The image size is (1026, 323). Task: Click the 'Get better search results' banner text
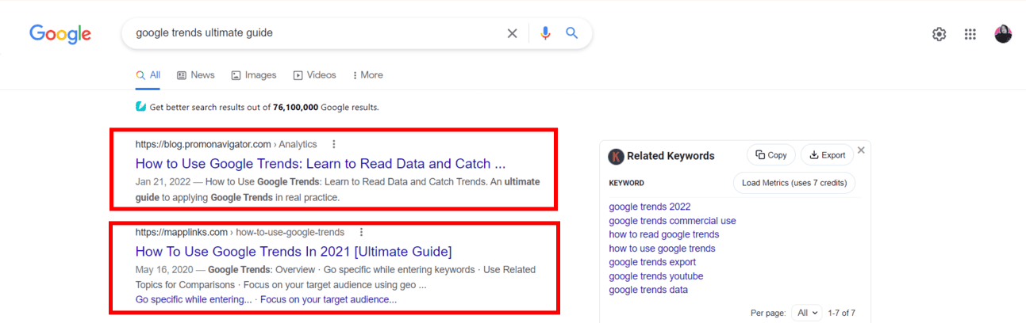(264, 107)
